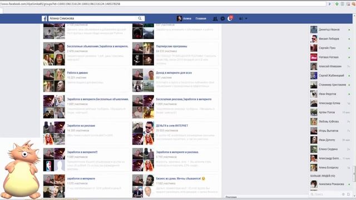The height and width of the screenshot is (200, 356).
Task: Open lowercase заработок в интернете group
Action: tap(81, 179)
